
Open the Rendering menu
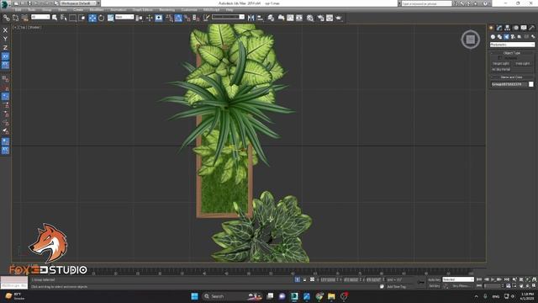click(166, 9)
